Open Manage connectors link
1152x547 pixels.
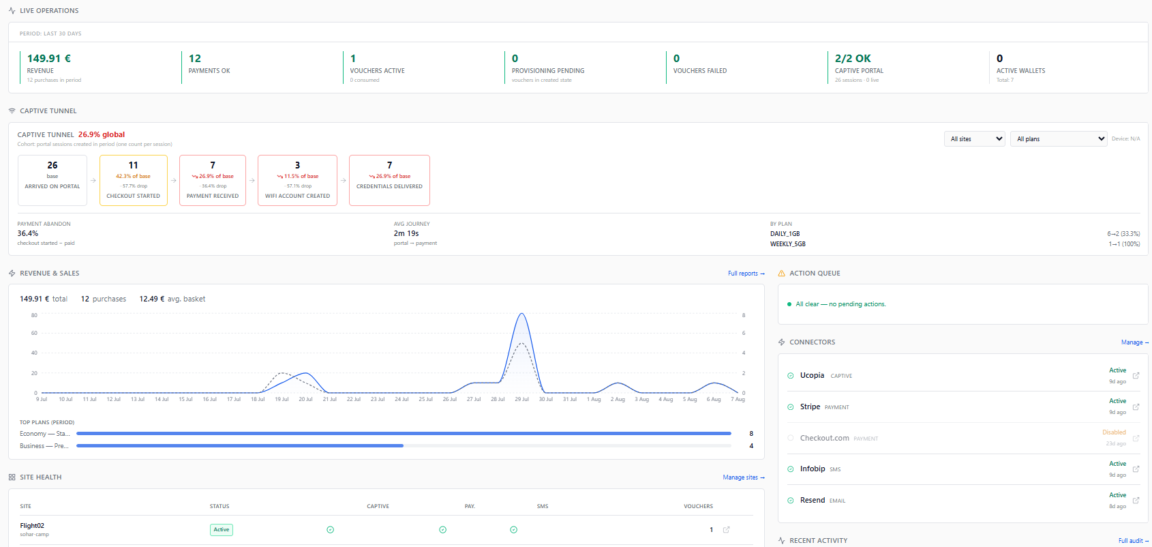pyautogui.click(x=1135, y=342)
